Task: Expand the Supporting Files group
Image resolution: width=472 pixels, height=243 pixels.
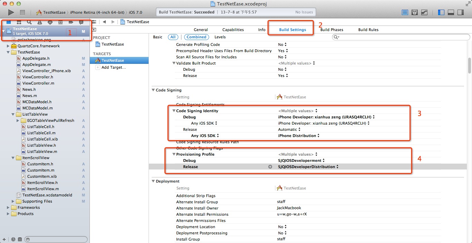Action: [x=13, y=201]
